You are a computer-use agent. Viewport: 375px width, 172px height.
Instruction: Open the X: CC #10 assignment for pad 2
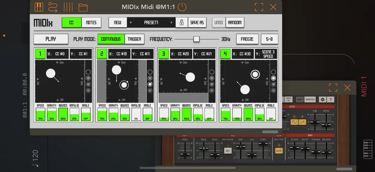[119, 54]
